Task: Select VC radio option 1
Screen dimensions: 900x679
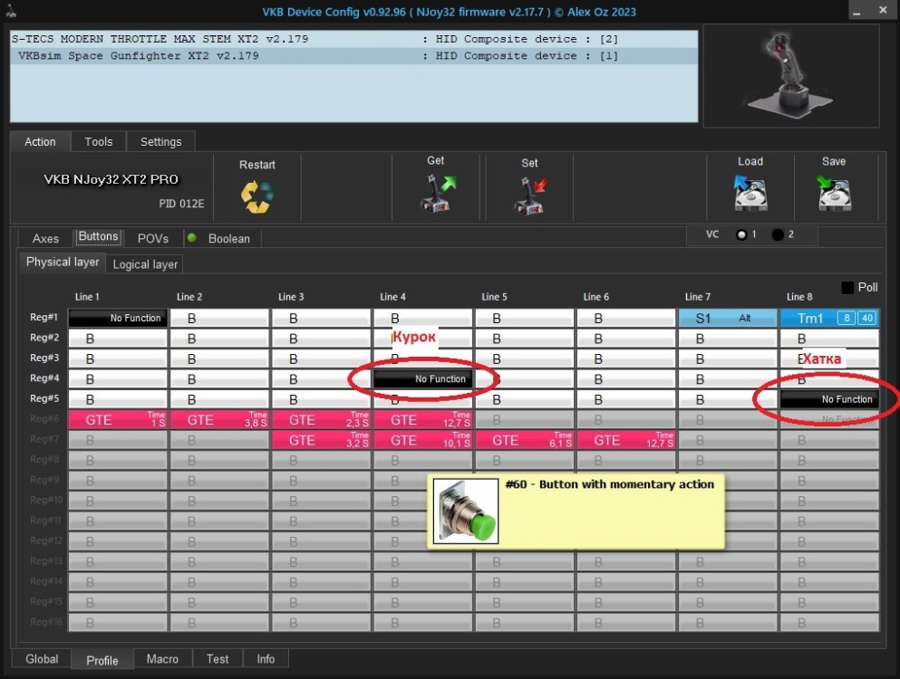Action: point(741,234)
